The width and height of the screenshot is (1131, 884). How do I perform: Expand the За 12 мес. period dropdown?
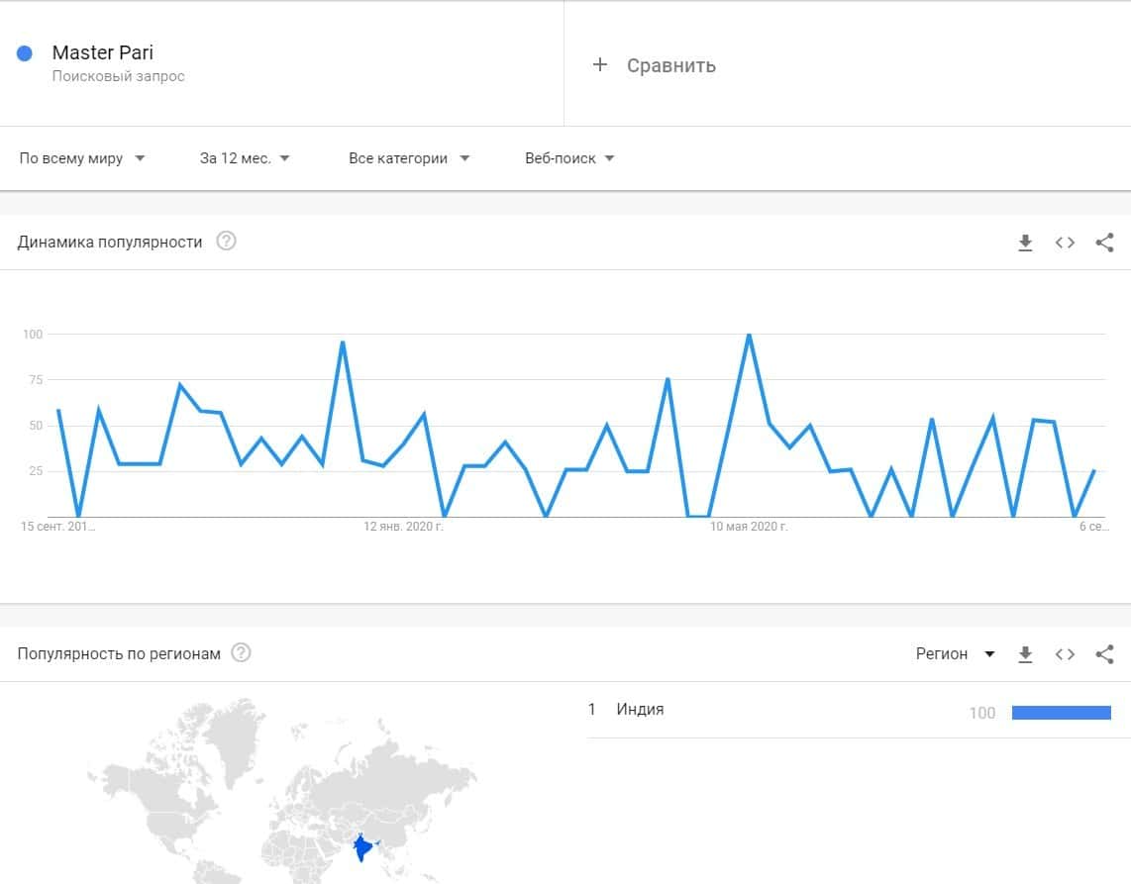tap(245, 158)
